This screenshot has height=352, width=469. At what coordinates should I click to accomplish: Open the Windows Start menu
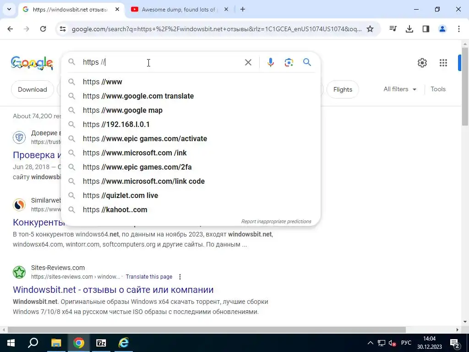click(11, 343)
